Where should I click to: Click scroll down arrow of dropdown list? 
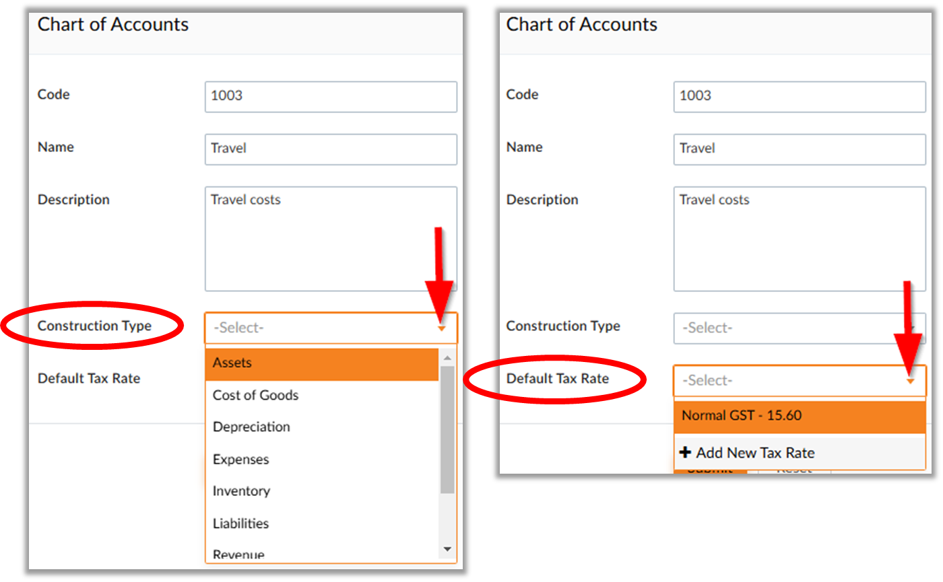tap(447, 550)
